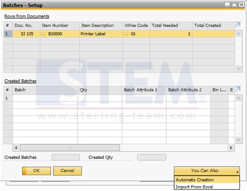This screenshot has width=247, height=191.
Task: Select the Whse Code column header
Action: point(136,26)
